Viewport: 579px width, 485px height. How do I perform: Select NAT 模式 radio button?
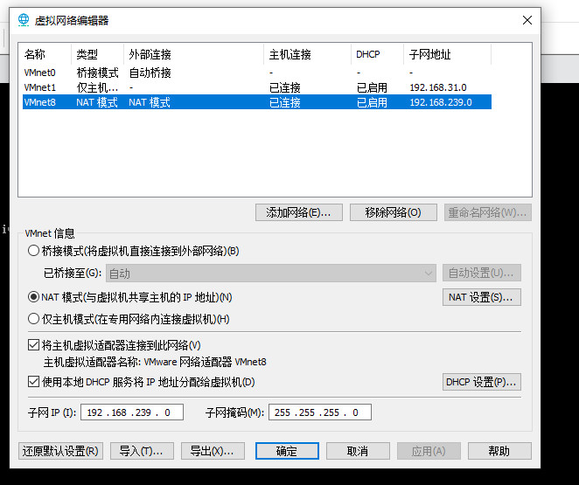[33, 297]
